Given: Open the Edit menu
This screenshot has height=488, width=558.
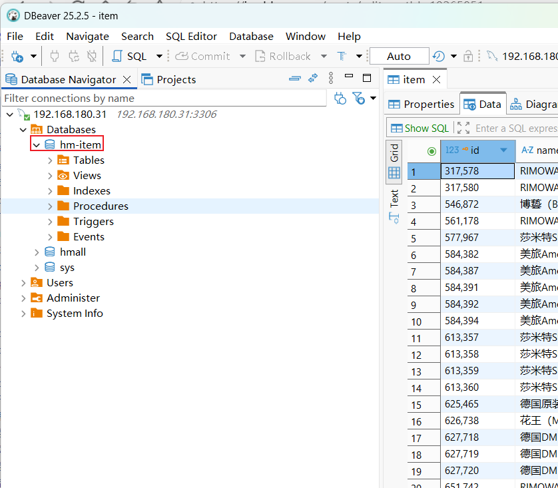Looking at the screenshot, I should (x=45, y=36).
